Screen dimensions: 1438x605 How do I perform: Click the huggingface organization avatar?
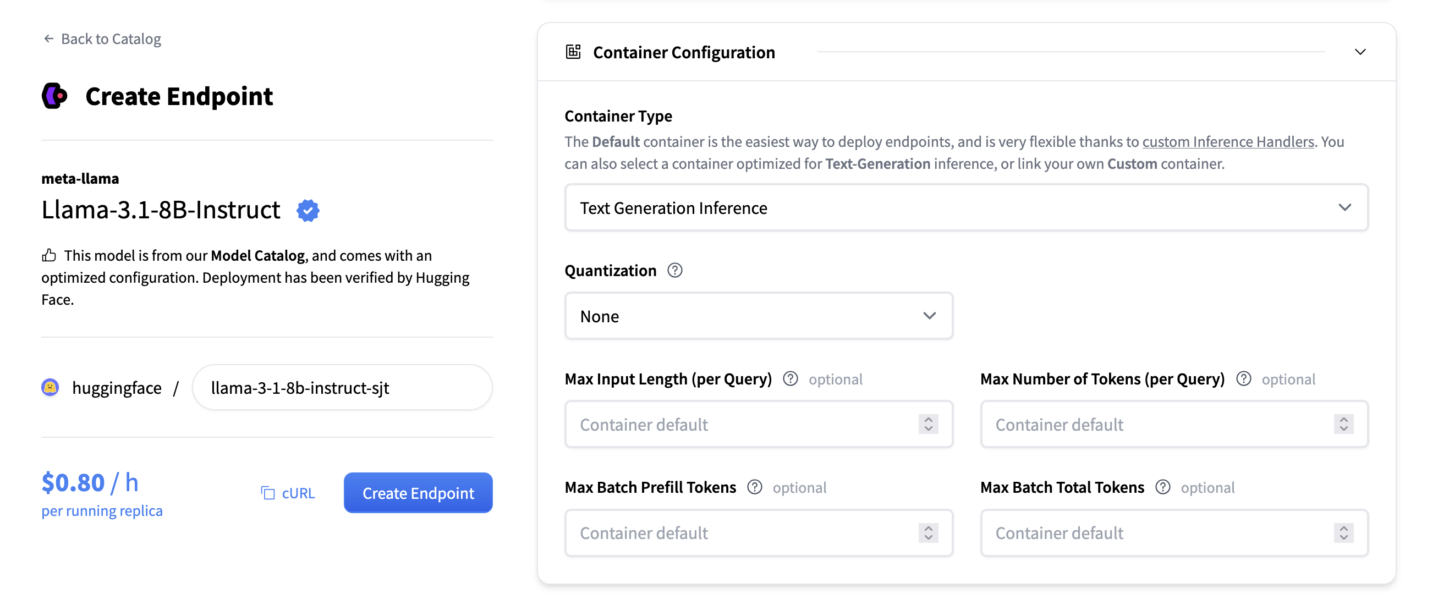coord(50,387)
